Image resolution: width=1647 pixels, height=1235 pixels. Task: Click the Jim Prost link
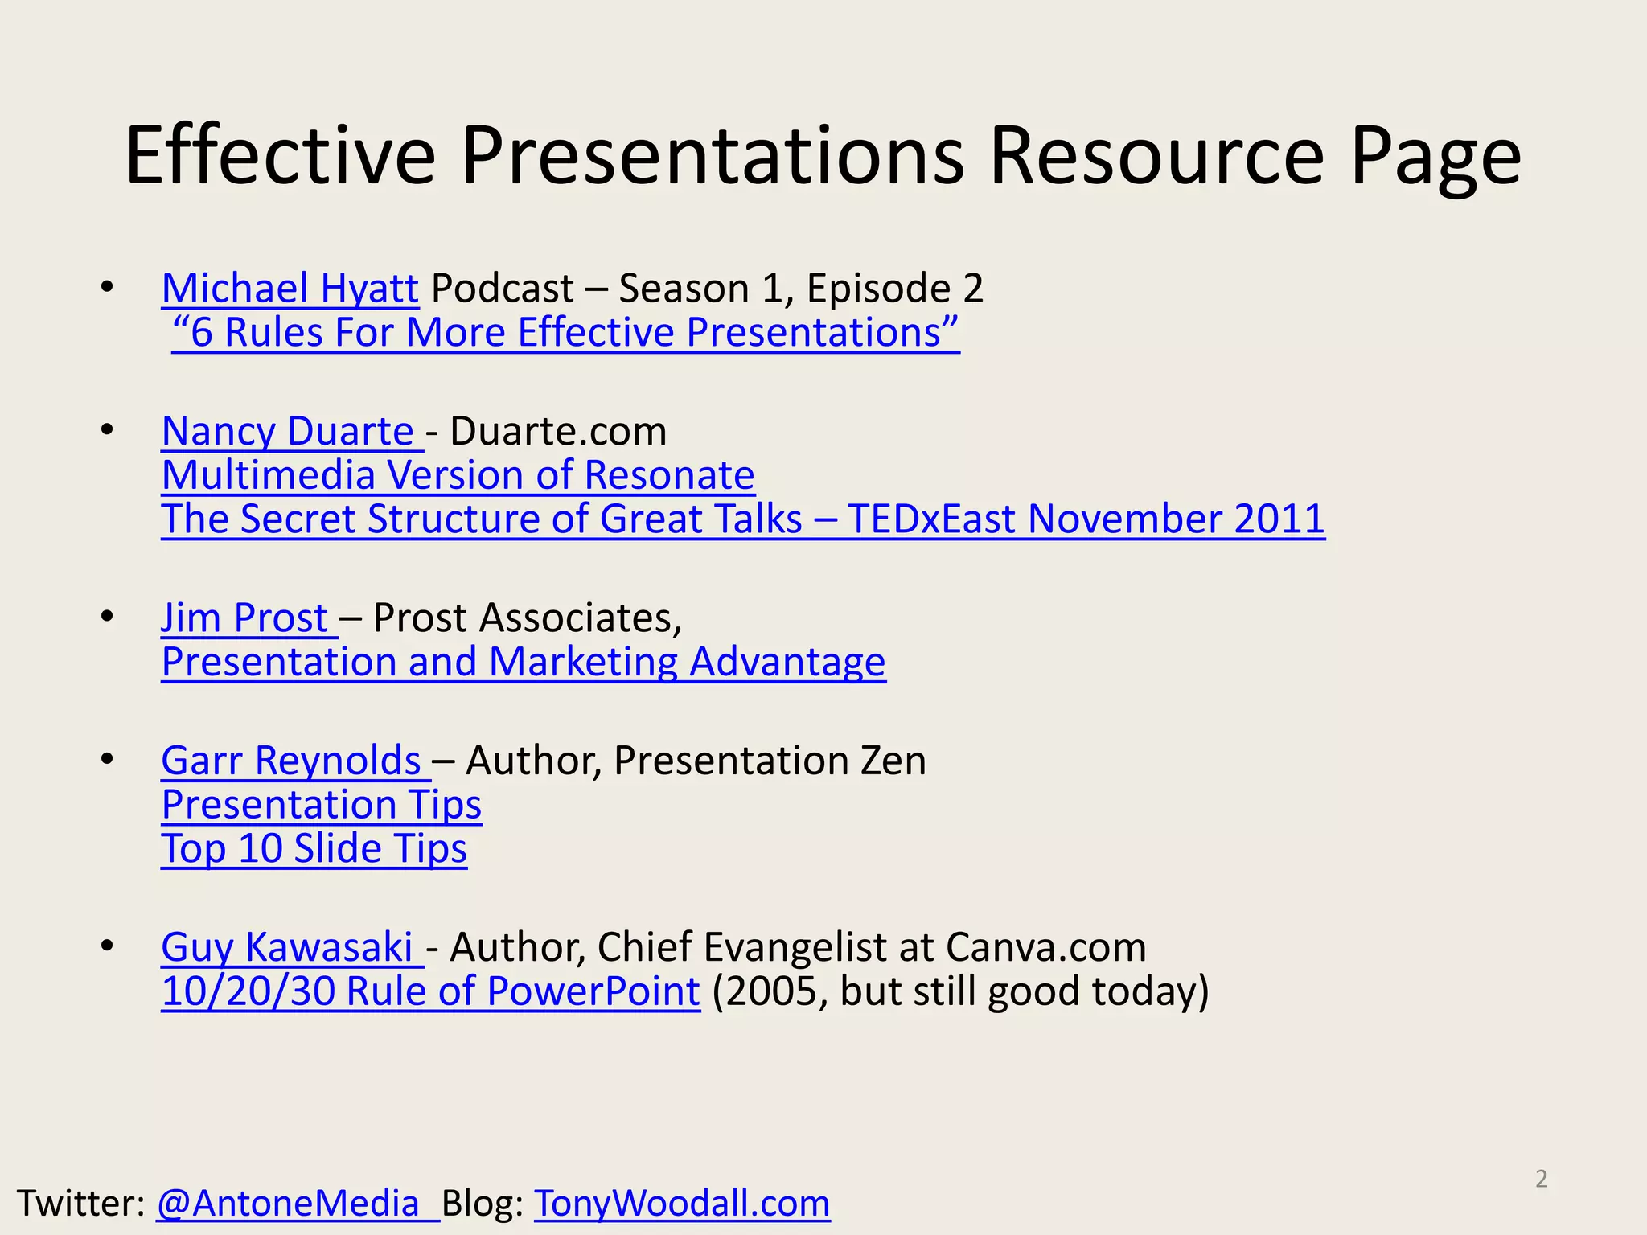[244, 618]
